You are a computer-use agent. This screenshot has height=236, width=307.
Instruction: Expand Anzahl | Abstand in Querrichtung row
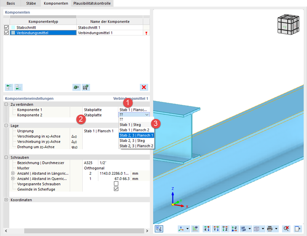click(13, 178)
